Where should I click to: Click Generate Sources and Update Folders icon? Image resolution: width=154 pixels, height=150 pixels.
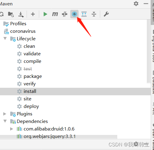click(11, 14)
